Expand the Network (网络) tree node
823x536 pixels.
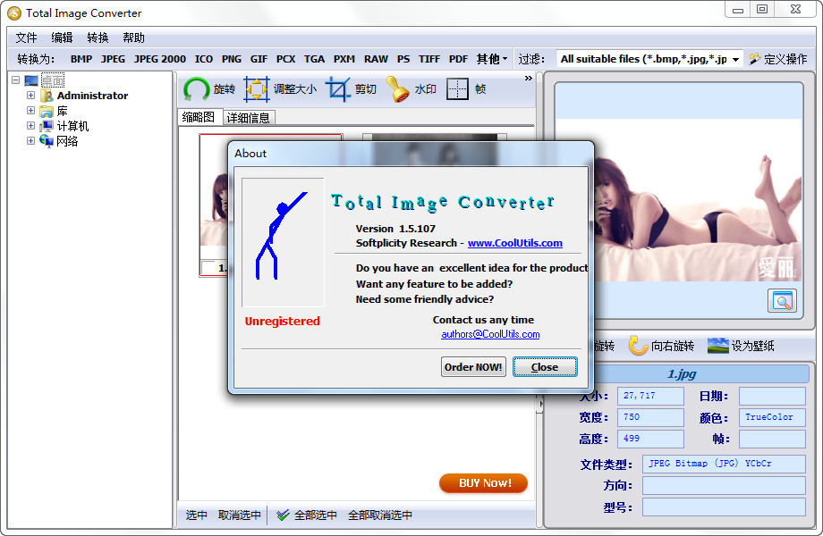(x=30, y=141)
